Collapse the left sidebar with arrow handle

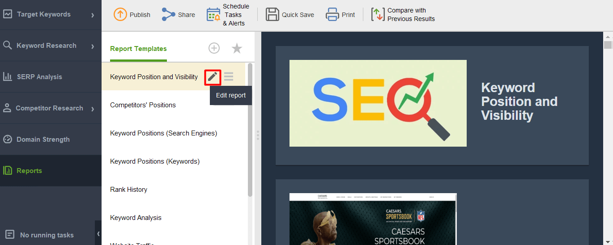coord(98,233)
